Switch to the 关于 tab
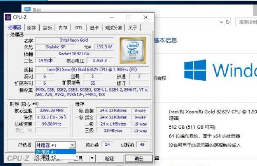Viewport: 257px width, 166px height. (133, 28)
